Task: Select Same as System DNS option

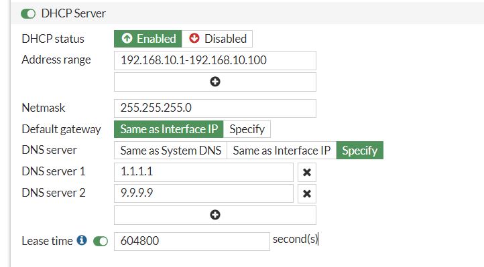Action: (170, 151)
